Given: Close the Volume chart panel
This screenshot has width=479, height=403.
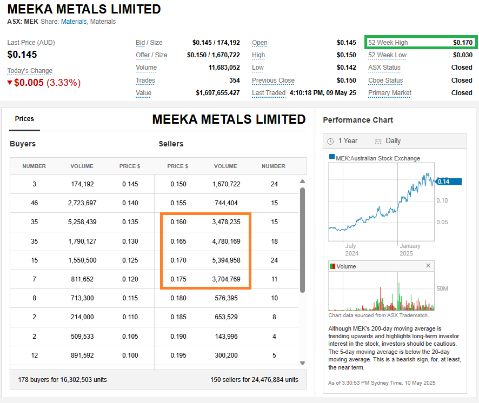Looking at the screenshot, I should 428,266.
